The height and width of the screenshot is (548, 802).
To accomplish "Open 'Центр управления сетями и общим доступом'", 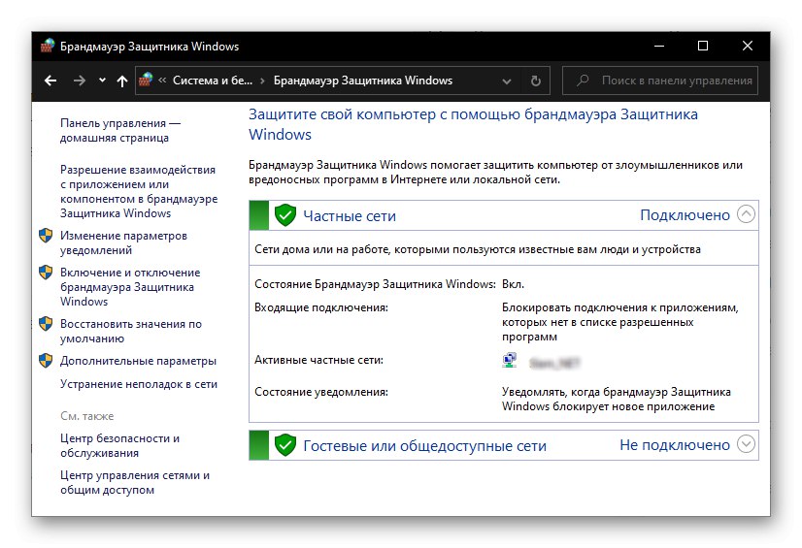I will (135, 482).
